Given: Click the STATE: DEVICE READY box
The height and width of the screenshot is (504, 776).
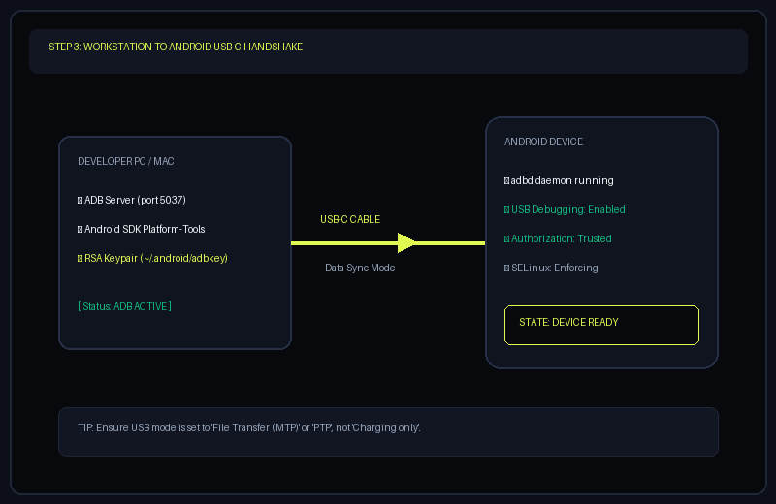Looking at the screenshot, I should point(601,325).
